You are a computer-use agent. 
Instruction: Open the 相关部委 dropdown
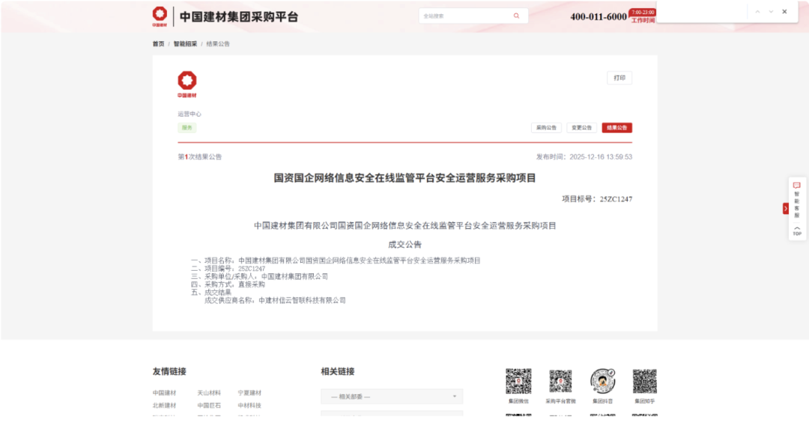pos(392,397)
